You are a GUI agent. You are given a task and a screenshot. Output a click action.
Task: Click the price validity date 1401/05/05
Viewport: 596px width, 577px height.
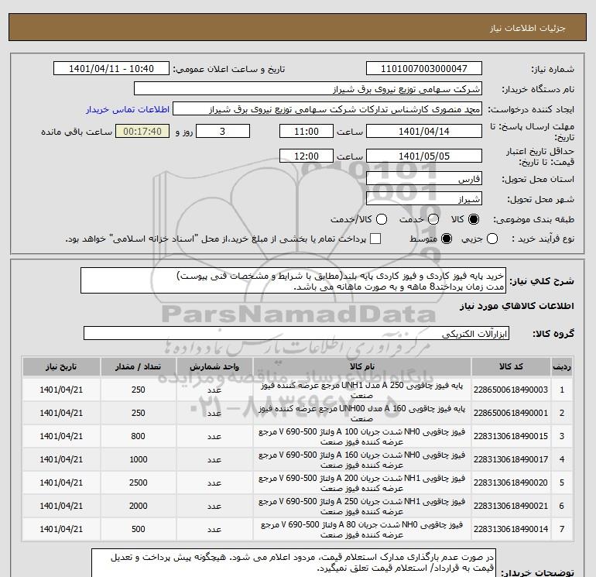424,156
